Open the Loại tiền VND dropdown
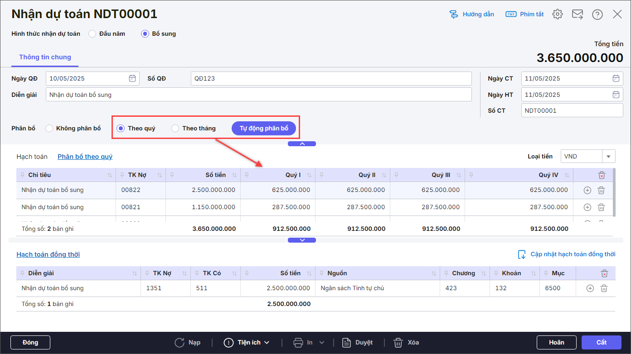Screen dimensions: 631x354 [x=608, y=156]
